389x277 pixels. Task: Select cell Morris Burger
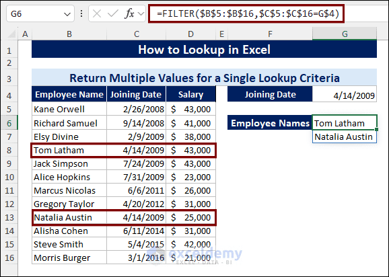tap(69, 258)
